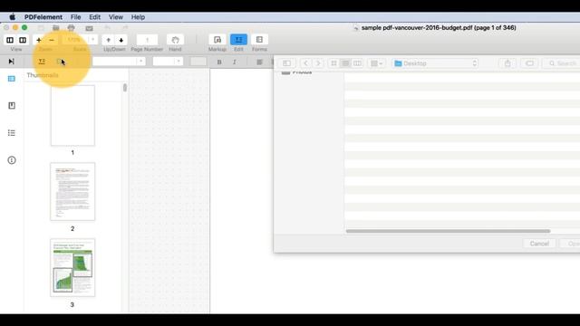This screenshot has height=326, width=580.
Task: Switch file dialog to column view
Action: click(x=357, y=63)
